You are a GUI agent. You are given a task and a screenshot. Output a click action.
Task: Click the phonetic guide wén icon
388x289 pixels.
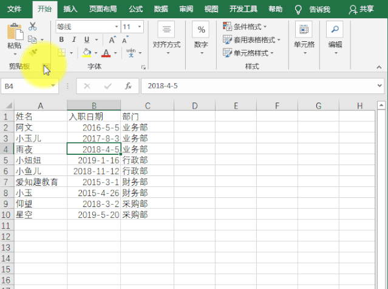[x=131, y=53]
